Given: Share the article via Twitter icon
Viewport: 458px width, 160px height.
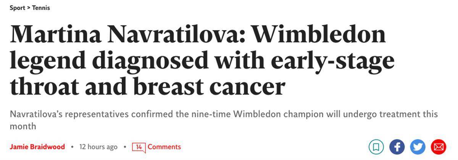Looking at the screenshot, I should [418, 147].
